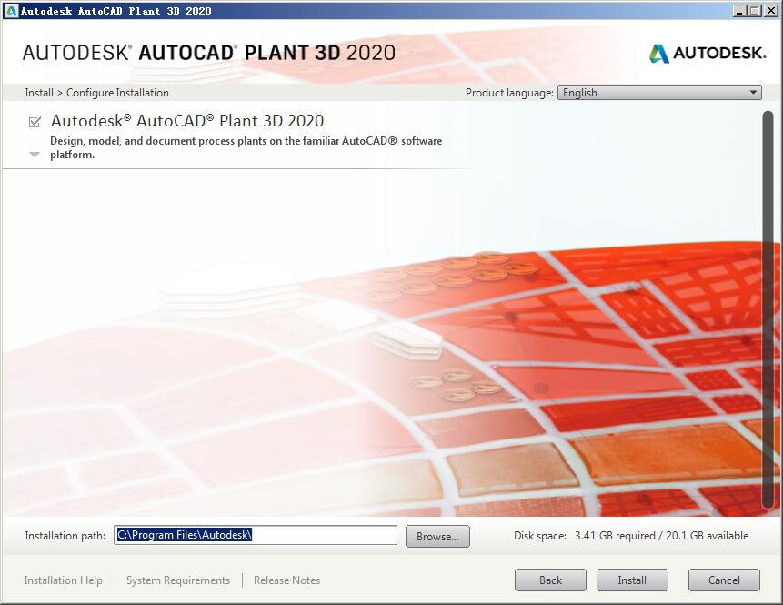
Task: Click the Installation path text field
Action: click(256, 535)
